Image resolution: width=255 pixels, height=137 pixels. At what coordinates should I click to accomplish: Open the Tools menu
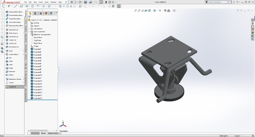46,2
